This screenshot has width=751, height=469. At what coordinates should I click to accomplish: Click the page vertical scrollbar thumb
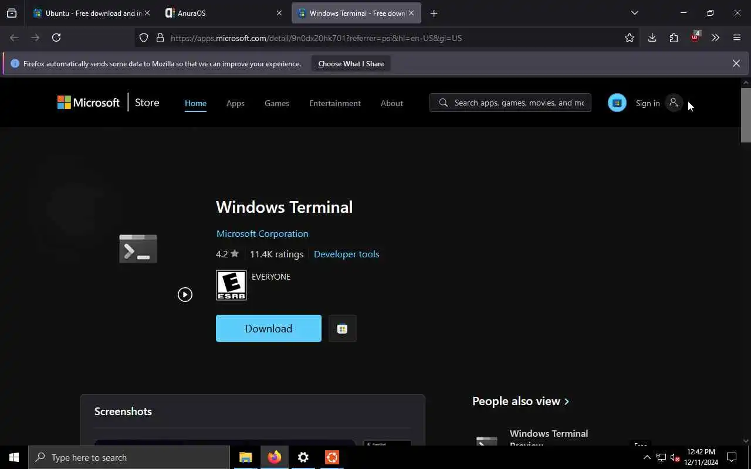point(746,115)
